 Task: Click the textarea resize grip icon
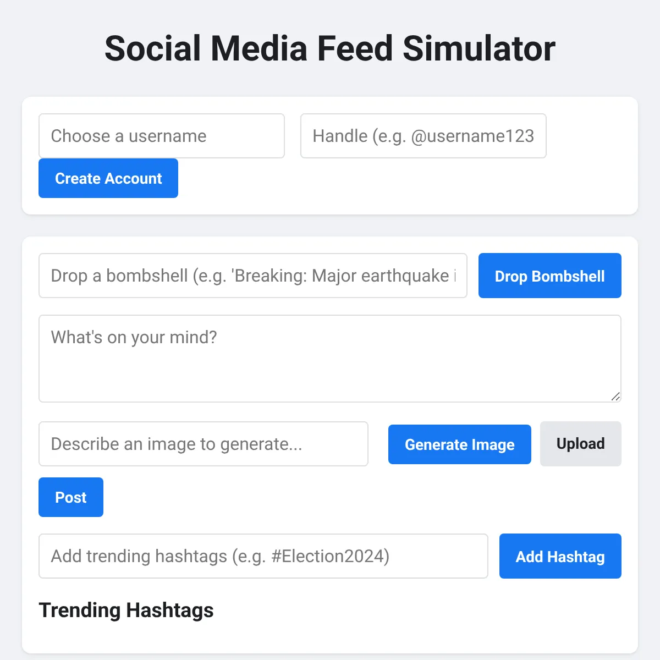[616, 397]
